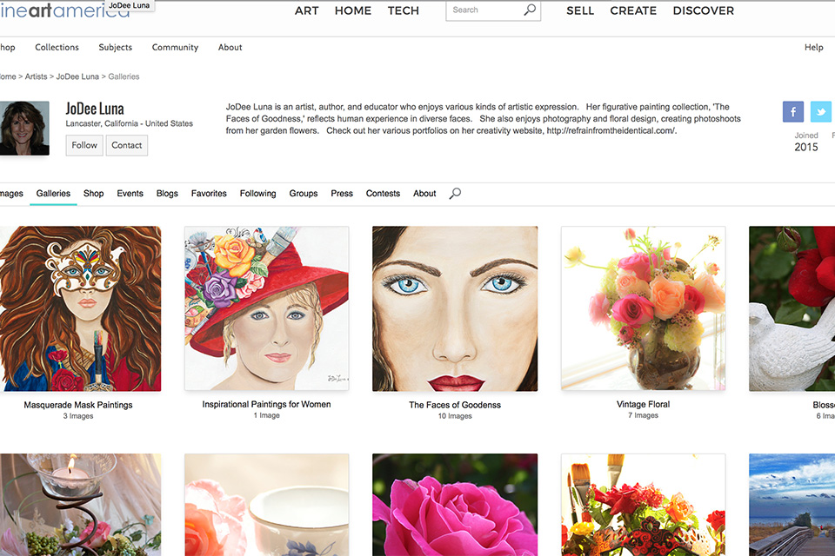Click Inspirational Paintings for Women title
The height and width of the screenshot is (556, 835).
[x=266, y=404]
